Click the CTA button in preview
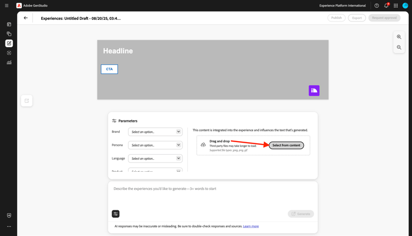Viewport: 412px width, 236px height. pyautogui.click(x=109, y=69)
